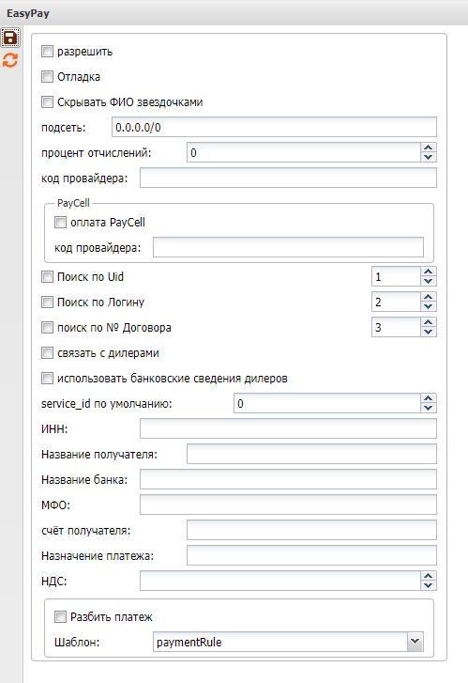Select the PayCell код провайдера field
This screenshot has width=468, height=683.
click(x=288, y=247)
